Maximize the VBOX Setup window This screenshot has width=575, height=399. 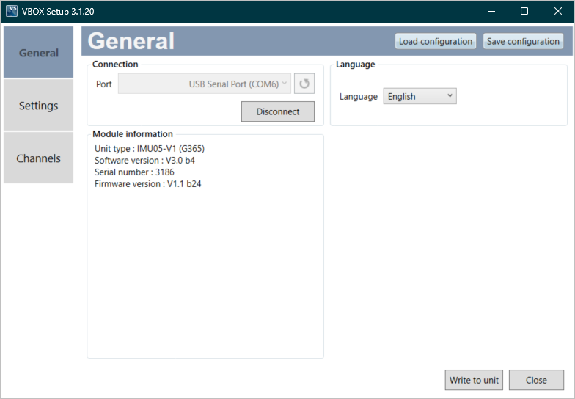point(524,11)
